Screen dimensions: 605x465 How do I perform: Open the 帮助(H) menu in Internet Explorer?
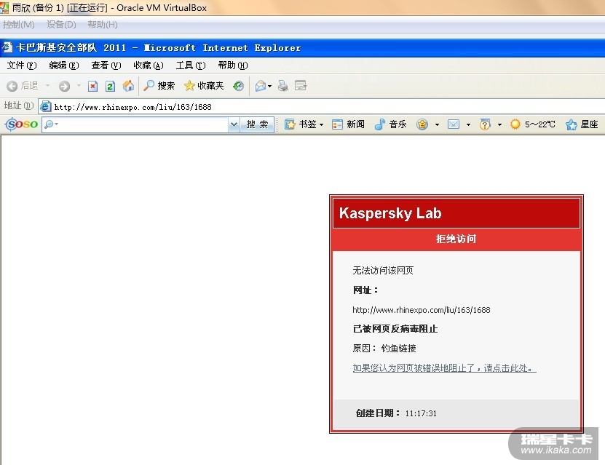coord(233,65)
